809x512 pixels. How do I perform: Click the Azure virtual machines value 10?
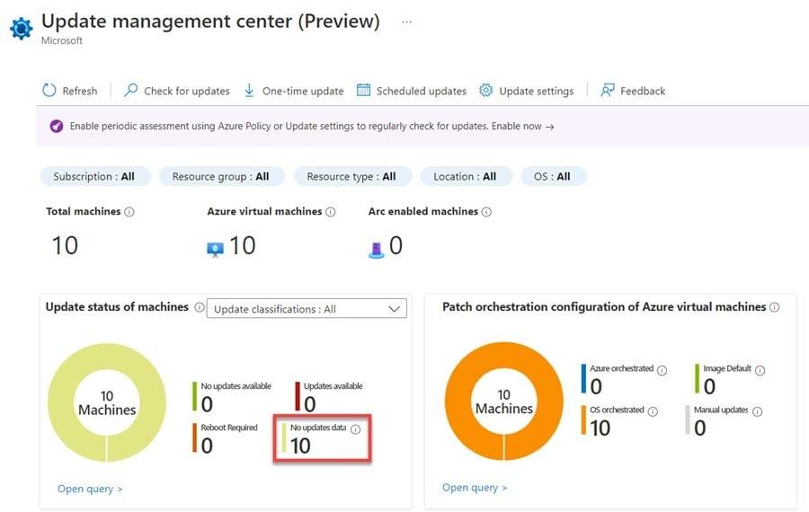(243, 245)
